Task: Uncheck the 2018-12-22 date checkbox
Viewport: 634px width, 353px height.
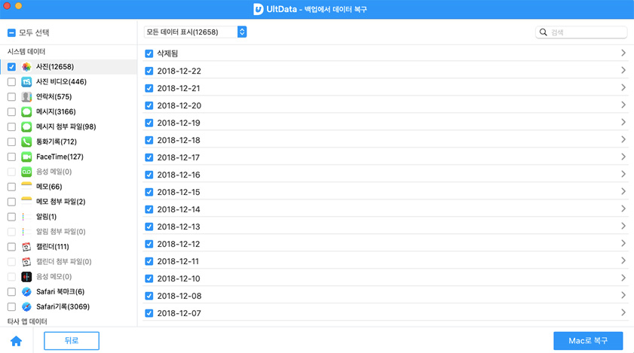Action: click(x=149, y=71)
